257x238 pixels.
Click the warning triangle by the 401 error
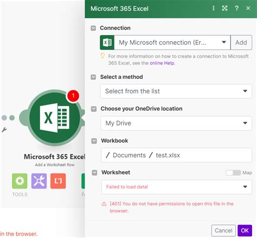(104, 204)
